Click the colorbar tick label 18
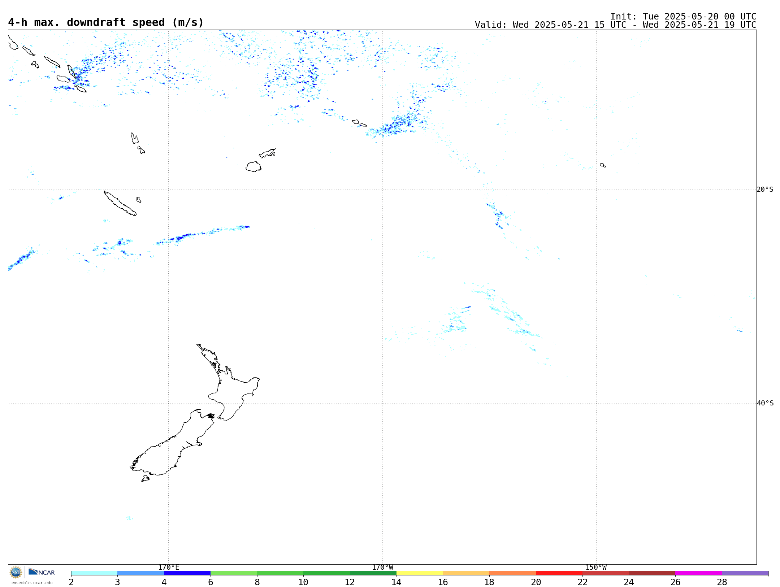 pyautogui.click(x=489, y=582)
